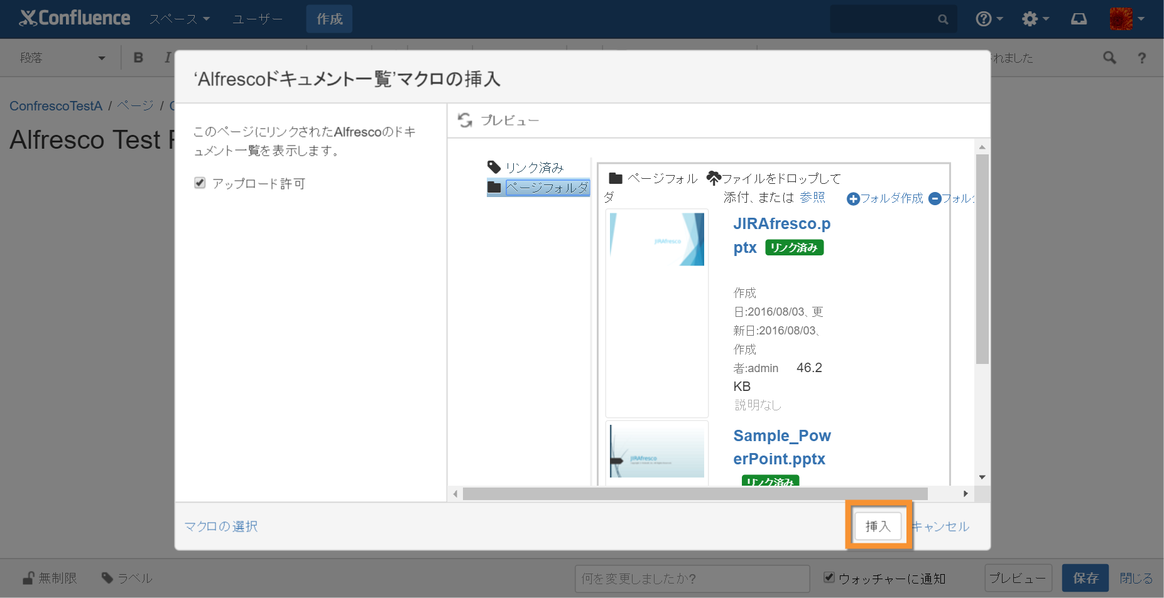The width and height of the screenshot is (1164, 598).
Task: Click the リンク済み badge on JIRAfresco.pptx
Action: 794,248
